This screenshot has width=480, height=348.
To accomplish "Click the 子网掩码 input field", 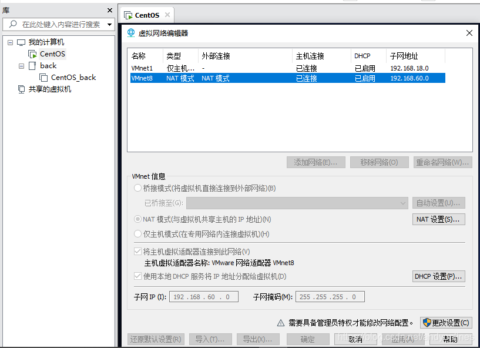I will click(330, 297).
